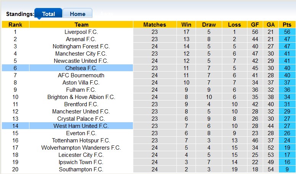Click Wolverhampton Wanderers F.C. team name
This screenshot has height=174, width=296.
(81, 148)
